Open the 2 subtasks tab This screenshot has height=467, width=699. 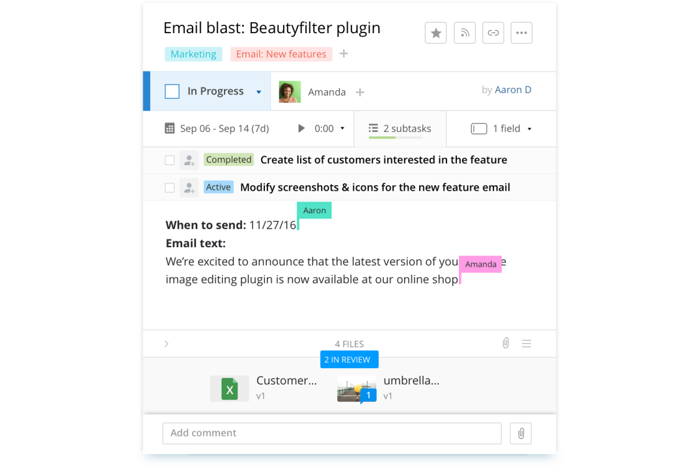pyautogui.click(x=400, y=129)
